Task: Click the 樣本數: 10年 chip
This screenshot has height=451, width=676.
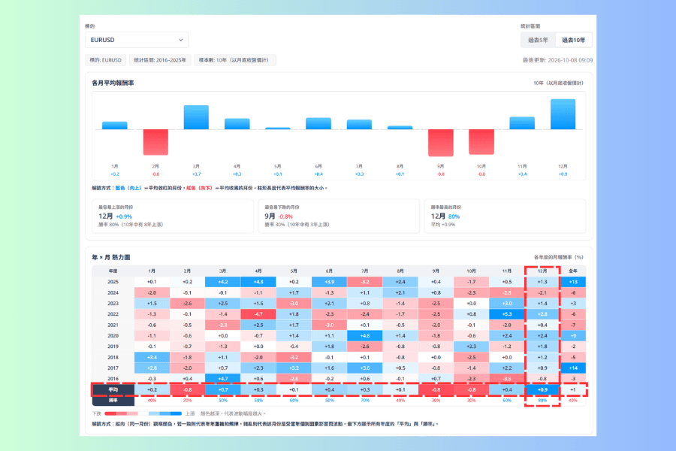Action: [x=234, y=60]
